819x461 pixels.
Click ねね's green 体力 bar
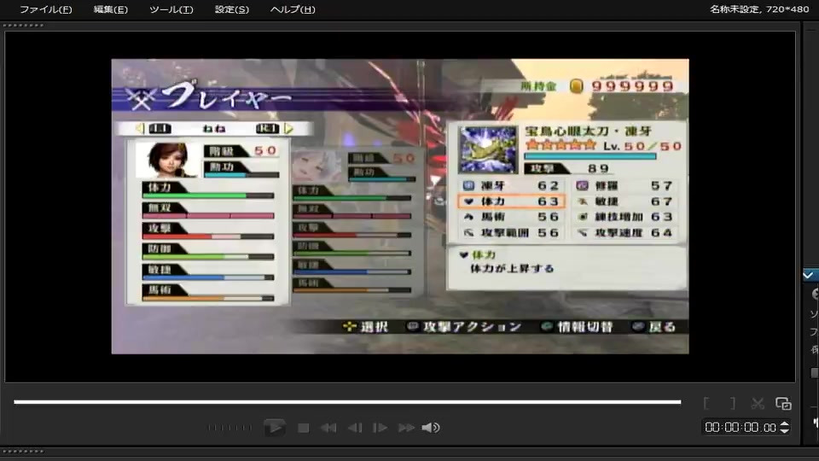click(208, 196)
